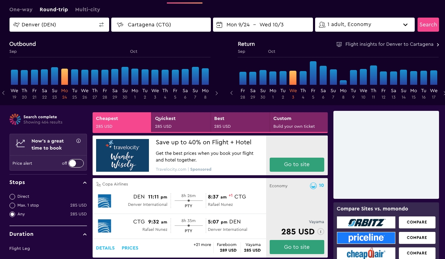Show earlier outbound dates with left arrow
This screenshot has height=259, width=445.
tap(4, 93)
